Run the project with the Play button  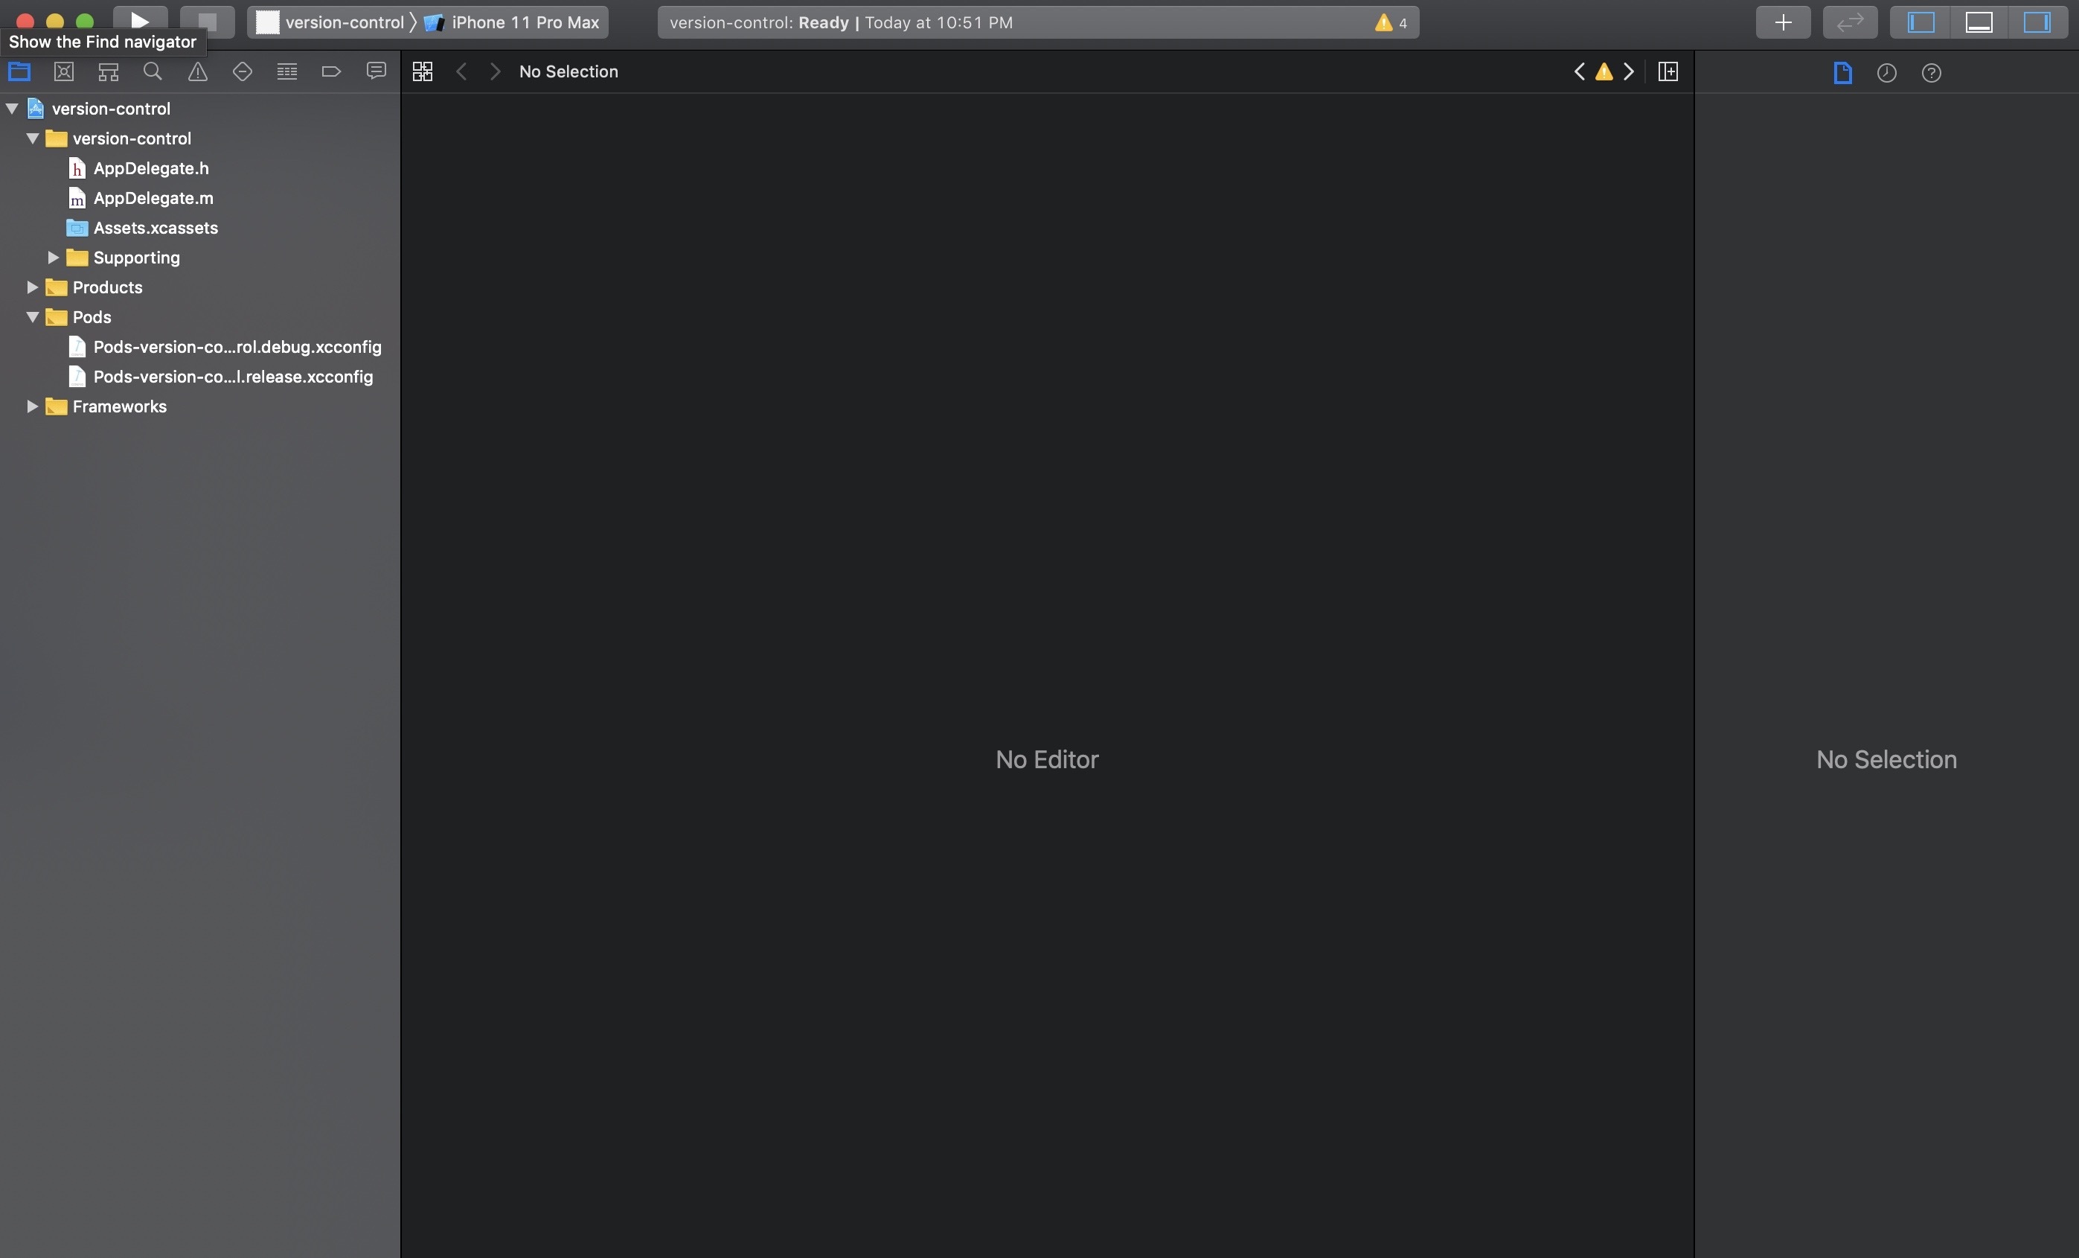pos(140,21)
